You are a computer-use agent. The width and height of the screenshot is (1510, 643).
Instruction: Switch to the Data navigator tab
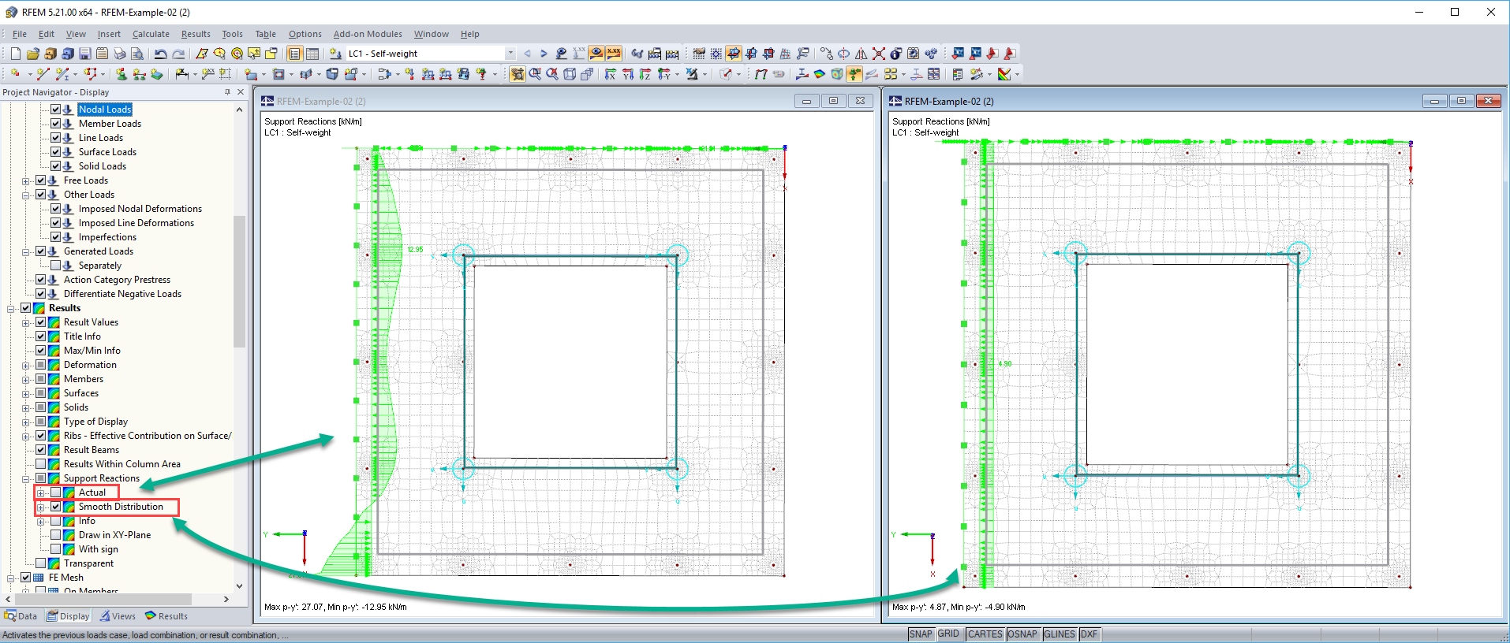click(21, 616)
